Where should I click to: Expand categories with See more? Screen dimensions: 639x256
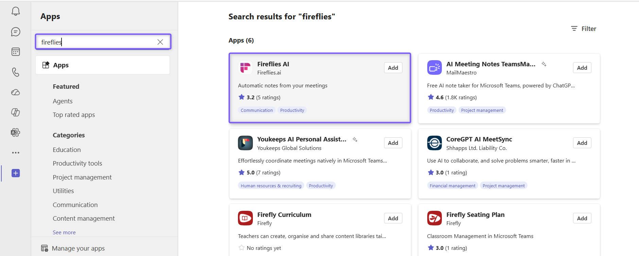coord(64,233)
